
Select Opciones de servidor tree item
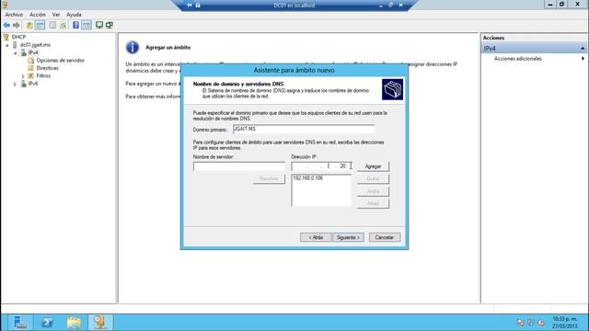(x=60, y=61)
